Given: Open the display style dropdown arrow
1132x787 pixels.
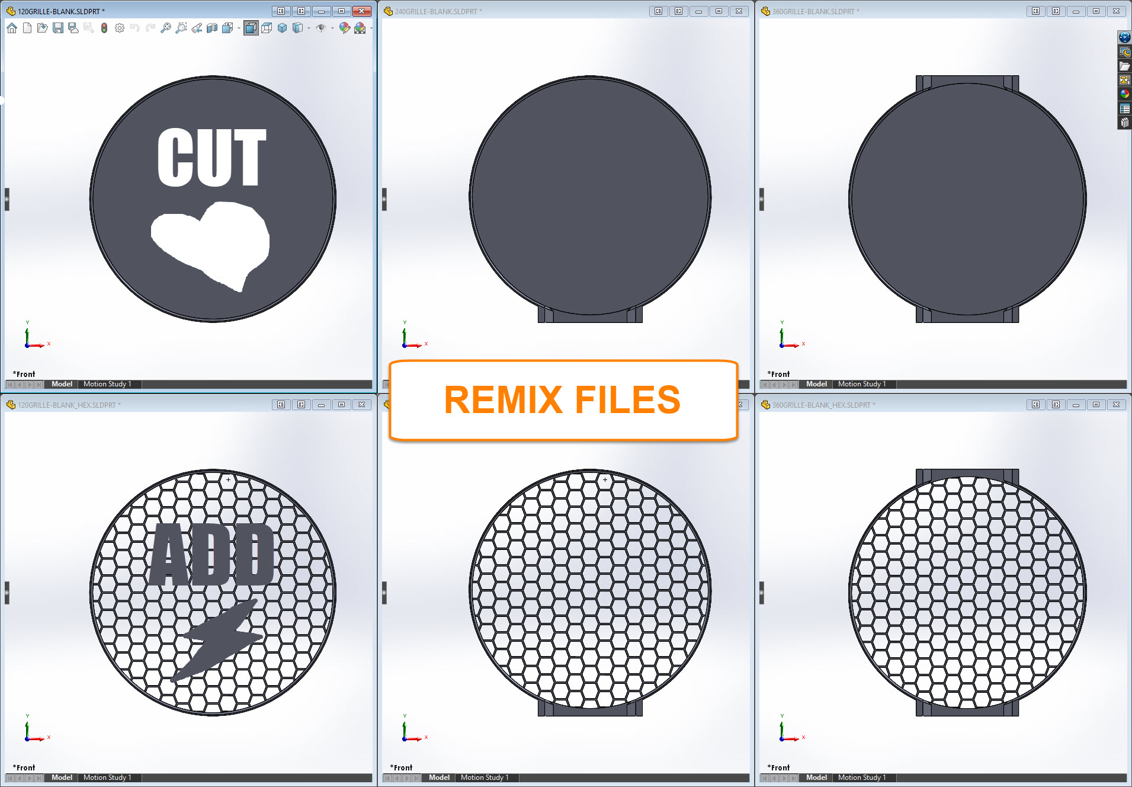Looking at the screenshot, I should click(x=309, y=28).
